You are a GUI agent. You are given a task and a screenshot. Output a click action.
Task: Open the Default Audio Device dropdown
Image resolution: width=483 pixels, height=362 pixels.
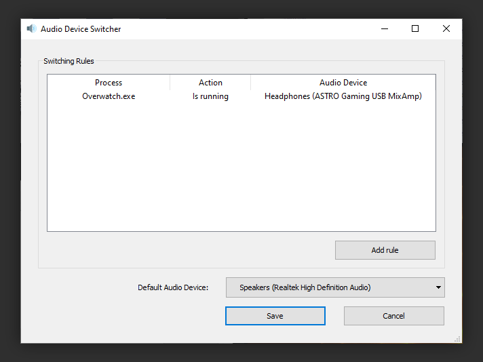click(335, 287)
